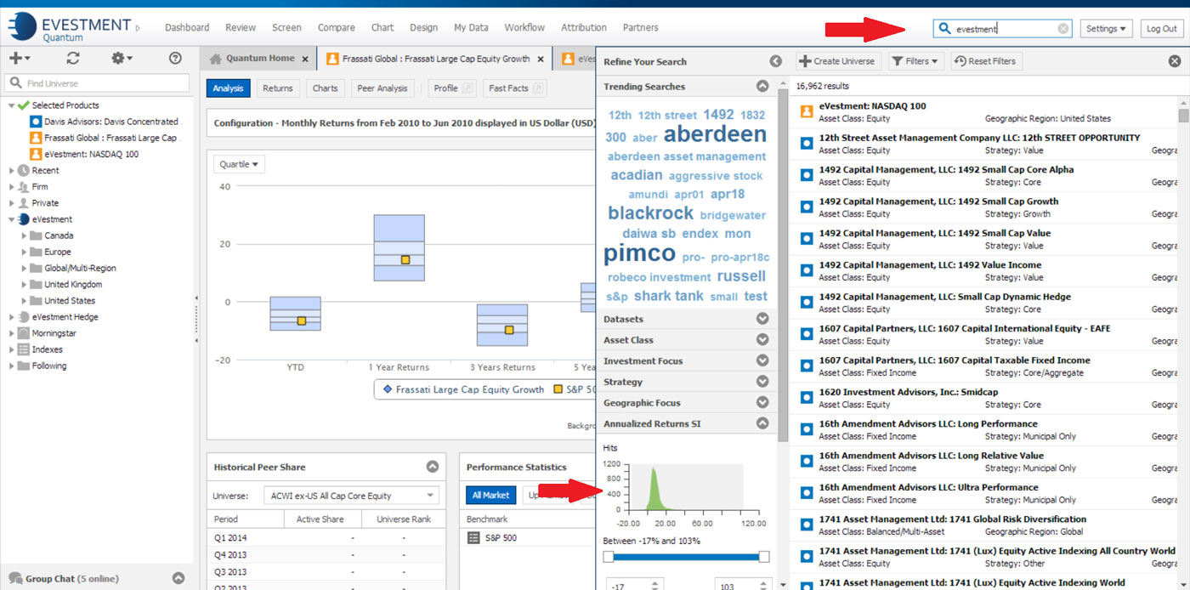1190x590 pixels.
Task: Click the Find Universe search field
Action: (97, 83)
